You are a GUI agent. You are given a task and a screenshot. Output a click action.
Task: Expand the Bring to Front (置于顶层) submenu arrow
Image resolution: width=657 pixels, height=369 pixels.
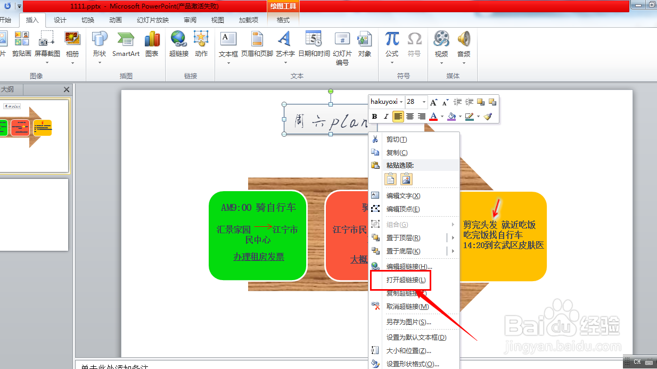coord(453,238)
